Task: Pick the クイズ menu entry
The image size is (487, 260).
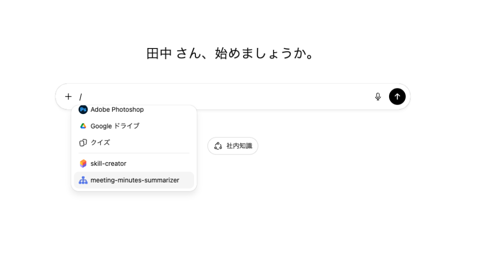Action: point(100,143)
